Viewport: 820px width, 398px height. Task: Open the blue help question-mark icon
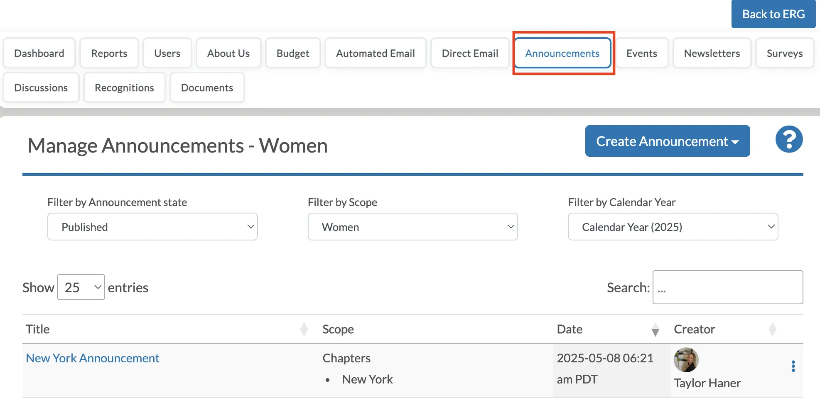click(789, 139)
